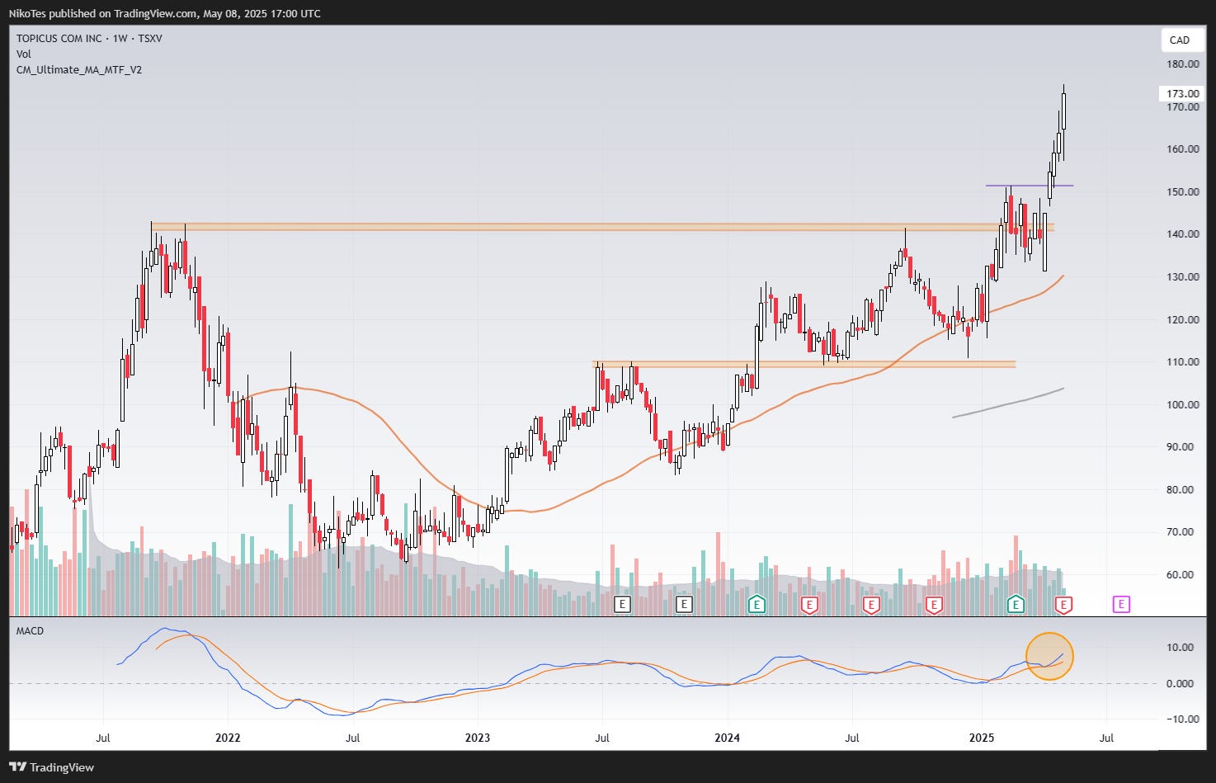
Task: Click the 2023 time axis label
Action: point(478,738)
